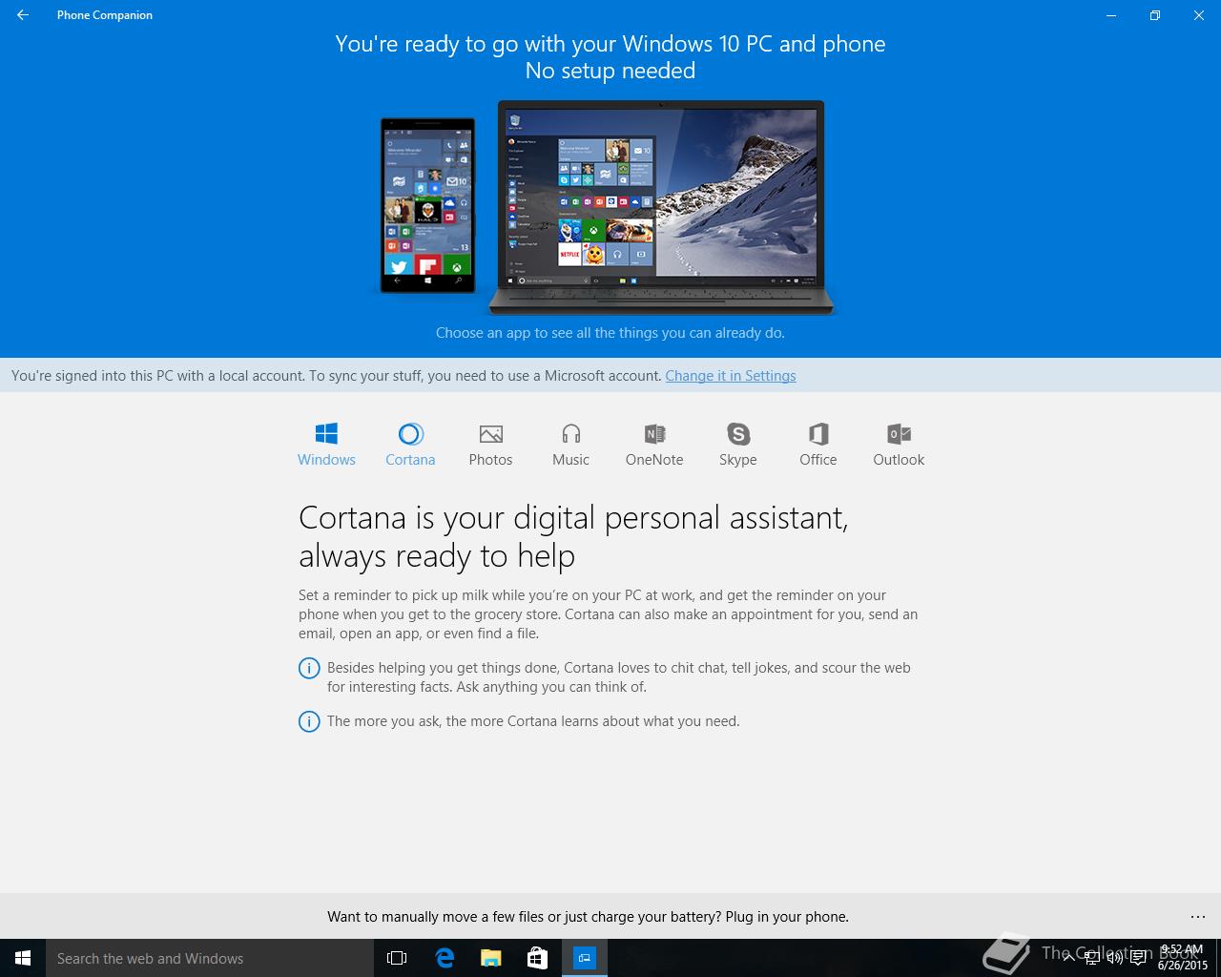Click the laptop image in banner
1221x977 pixels.
(661, 207)
